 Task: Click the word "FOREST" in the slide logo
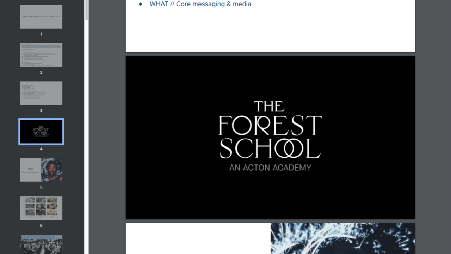pos(270,125)
